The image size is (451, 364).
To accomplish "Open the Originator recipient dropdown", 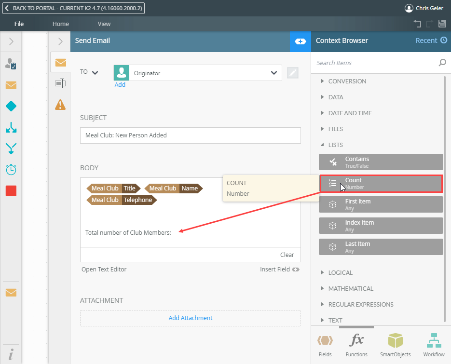I will (274, 73).
